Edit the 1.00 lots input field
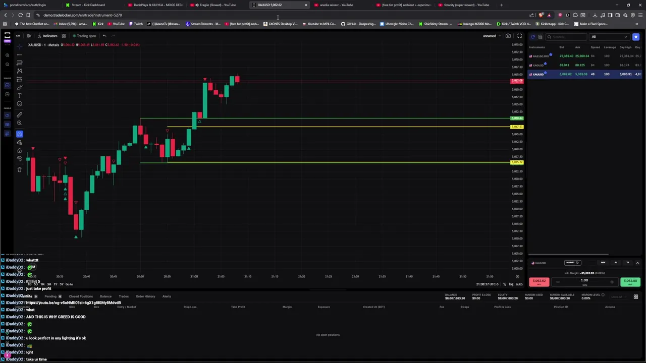646x363 pixels. pyautogui.click(x=584, y=280)
